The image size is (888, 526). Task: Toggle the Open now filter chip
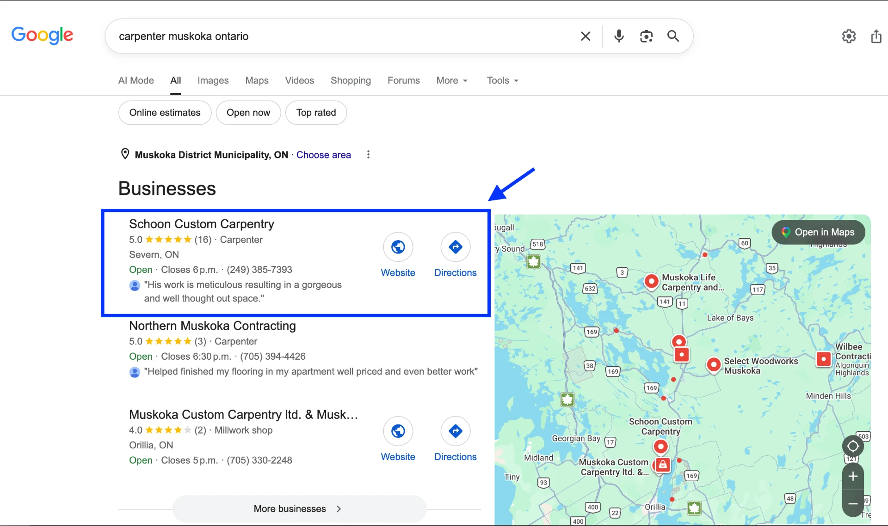click(x=248, y=113)
